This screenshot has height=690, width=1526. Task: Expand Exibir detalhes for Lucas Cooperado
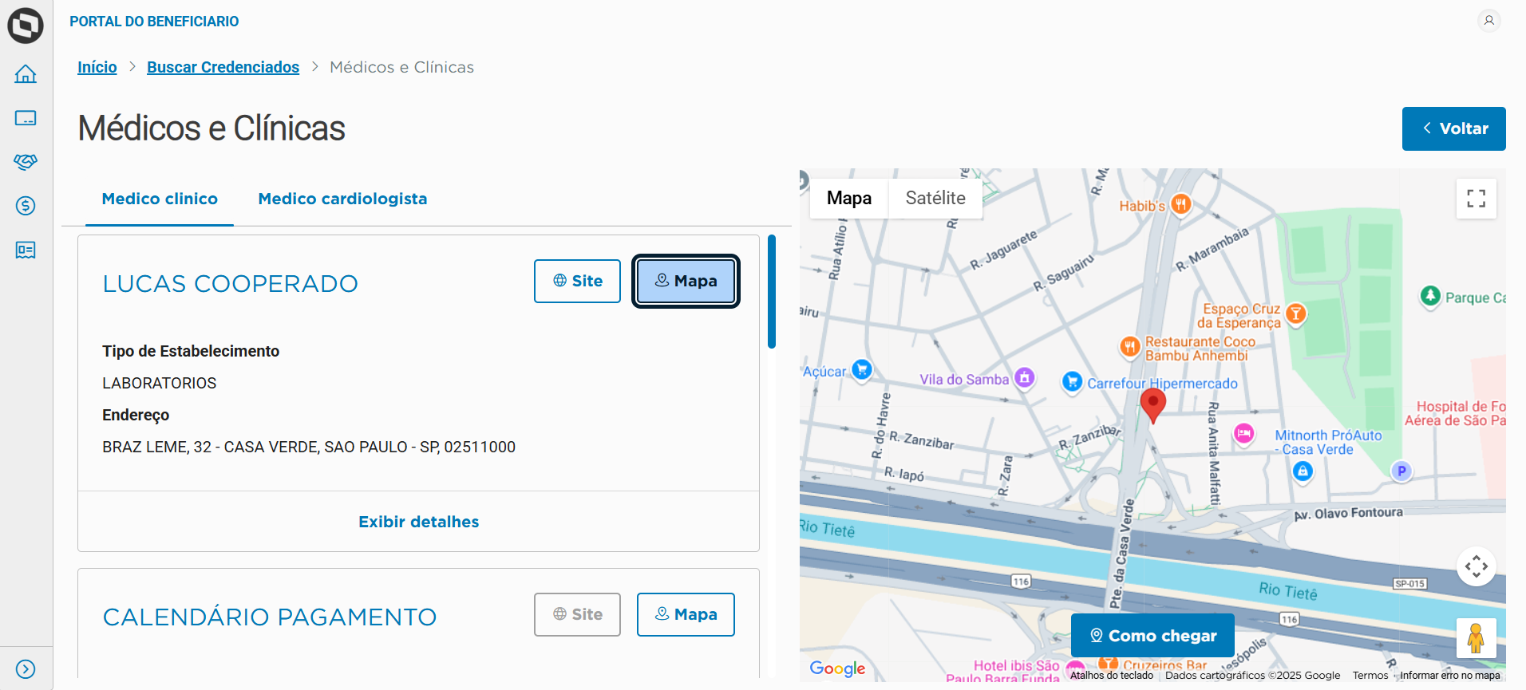coord(418,522)
